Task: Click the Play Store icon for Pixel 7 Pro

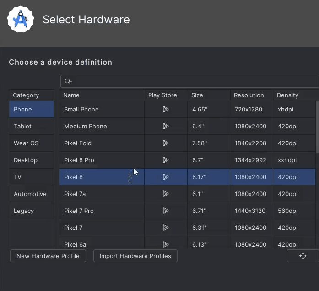Action: point(166,211)
